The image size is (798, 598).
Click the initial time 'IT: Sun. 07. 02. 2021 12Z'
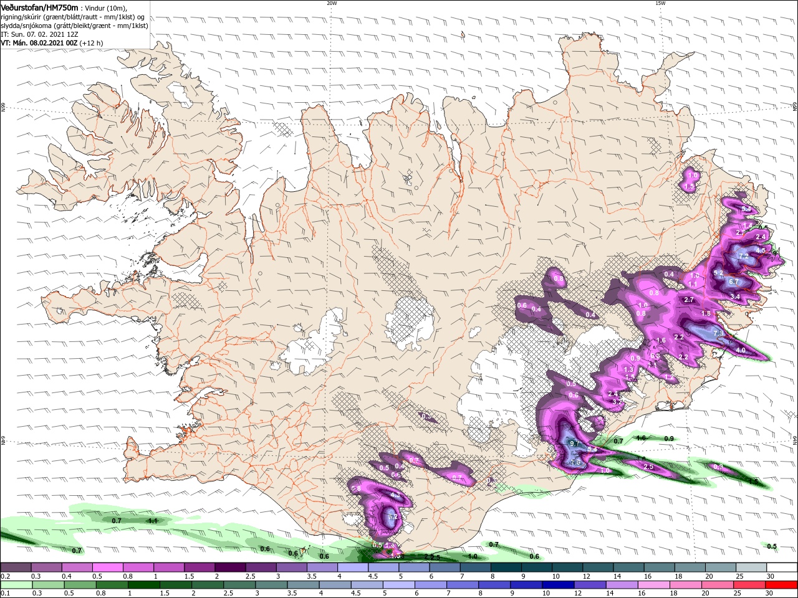40,34
